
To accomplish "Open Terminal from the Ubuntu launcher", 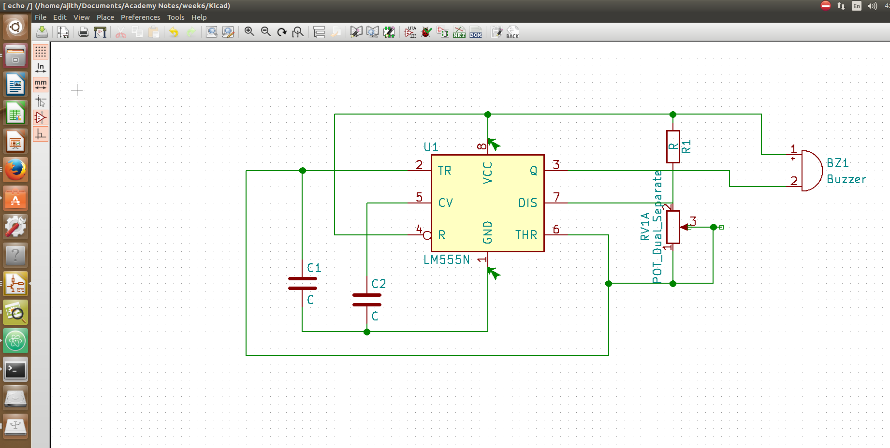I will click(15, 370).
